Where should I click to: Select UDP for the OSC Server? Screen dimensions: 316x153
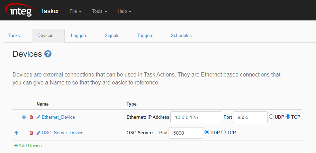(207, 132)
